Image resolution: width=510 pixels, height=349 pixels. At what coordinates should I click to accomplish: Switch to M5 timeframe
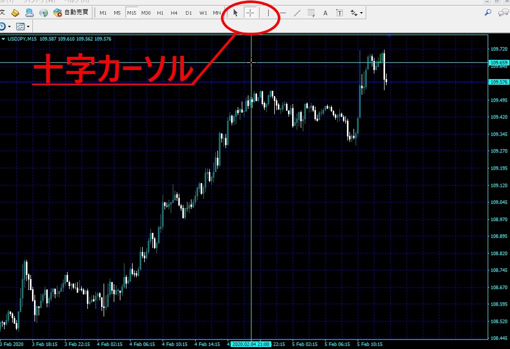117,13
